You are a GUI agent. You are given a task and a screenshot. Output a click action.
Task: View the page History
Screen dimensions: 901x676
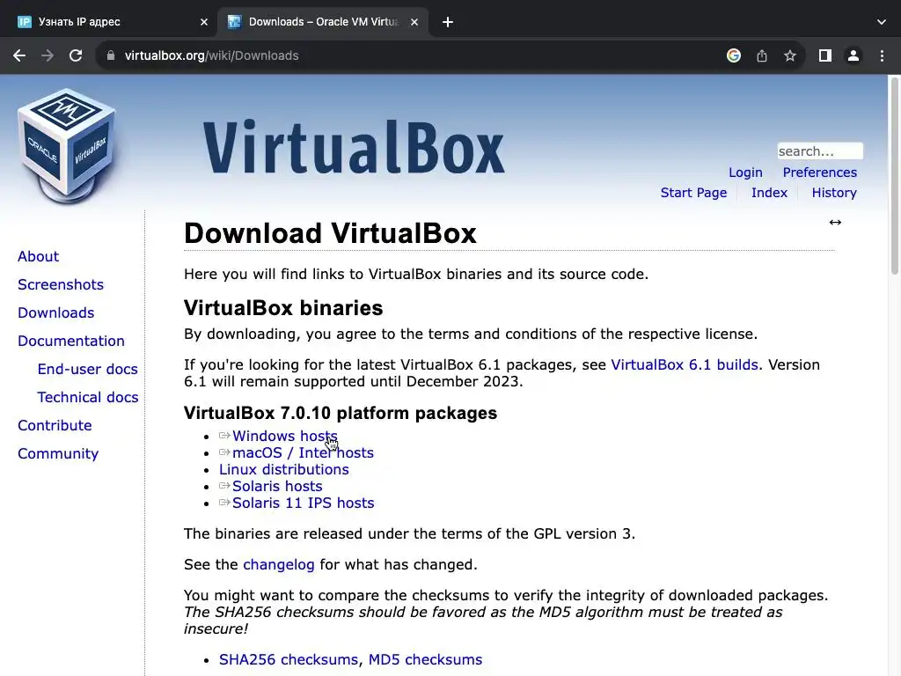(834, 193)
